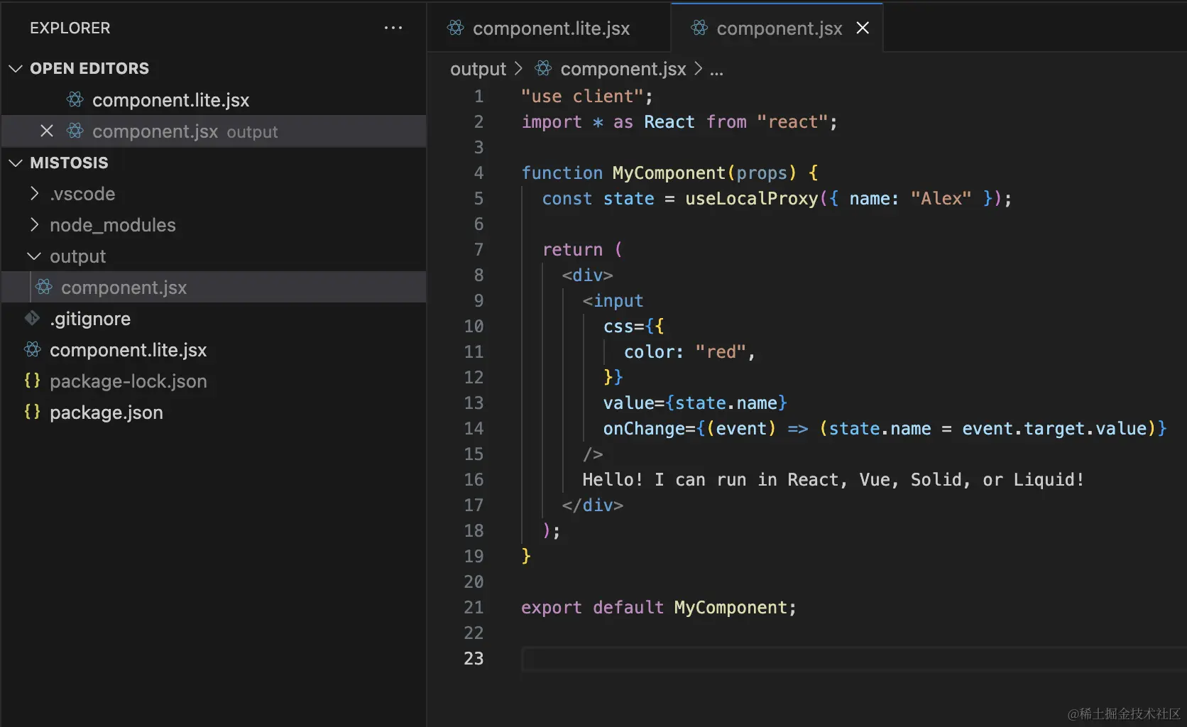
Task: Click the React identifier in import line
Action: tap(669, 121)
